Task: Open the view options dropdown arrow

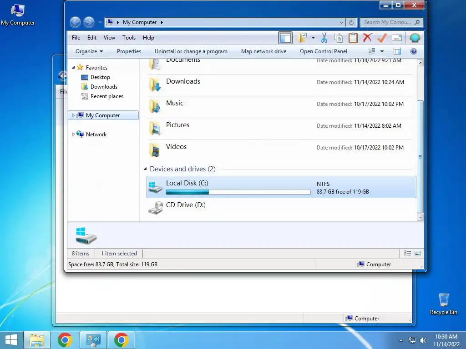Action: click(x=382, y=51)
